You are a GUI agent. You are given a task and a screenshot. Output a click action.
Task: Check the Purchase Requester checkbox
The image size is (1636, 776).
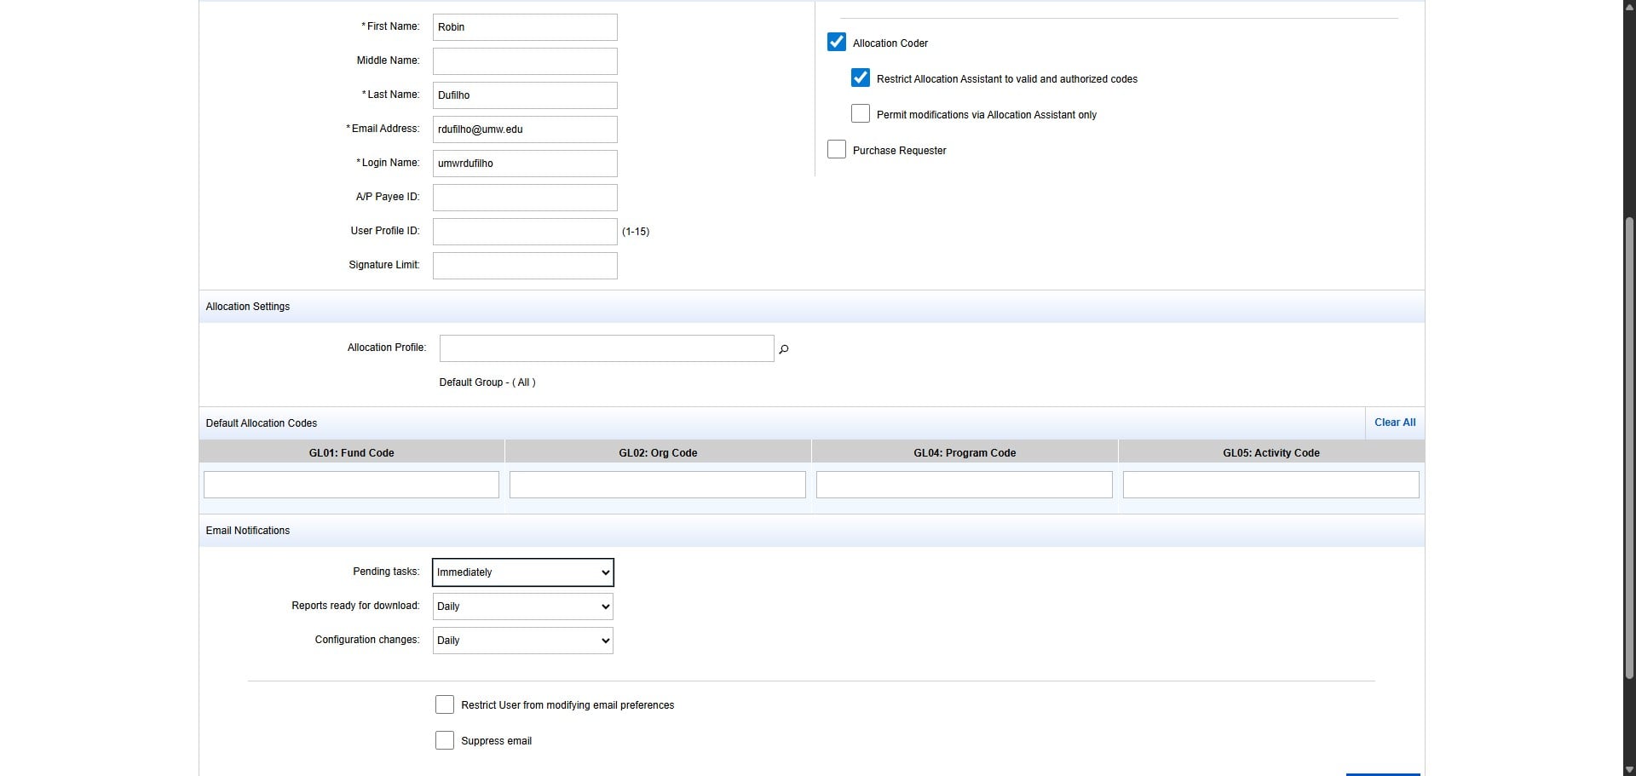(837, 149)
